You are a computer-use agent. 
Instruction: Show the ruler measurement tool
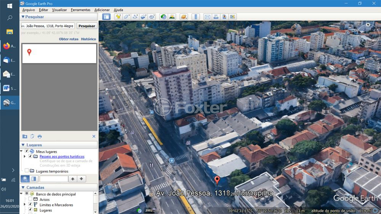pos(195,17)
